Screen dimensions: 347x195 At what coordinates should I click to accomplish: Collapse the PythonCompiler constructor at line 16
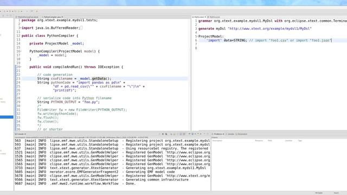[x=21, y=51]
